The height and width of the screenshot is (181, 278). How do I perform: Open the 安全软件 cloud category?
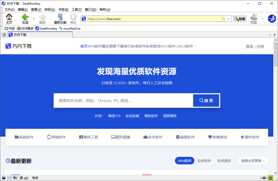(153, 137)
